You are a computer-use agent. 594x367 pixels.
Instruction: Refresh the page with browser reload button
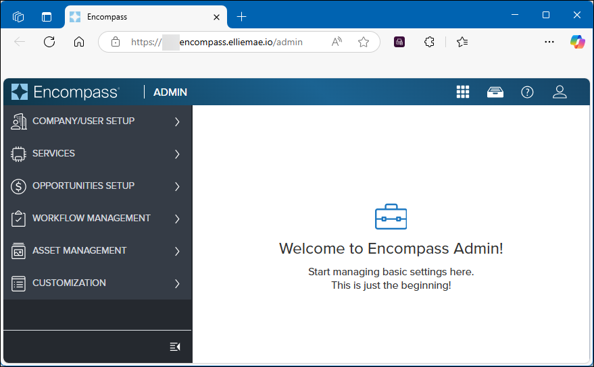(49, 42)
